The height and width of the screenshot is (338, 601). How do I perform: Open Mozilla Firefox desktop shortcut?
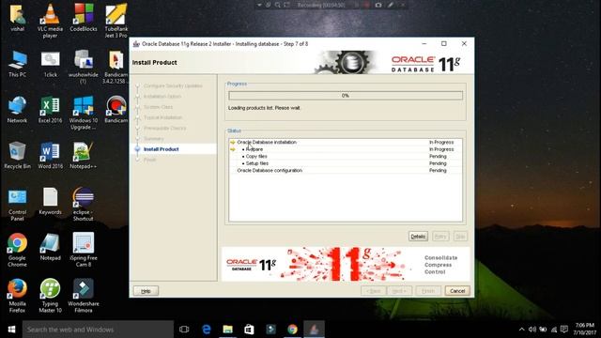(17, 296)
